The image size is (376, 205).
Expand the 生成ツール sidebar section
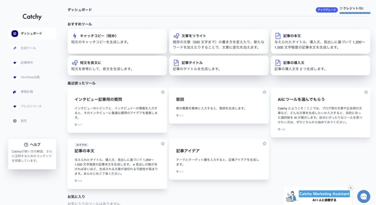coord(28,48)
